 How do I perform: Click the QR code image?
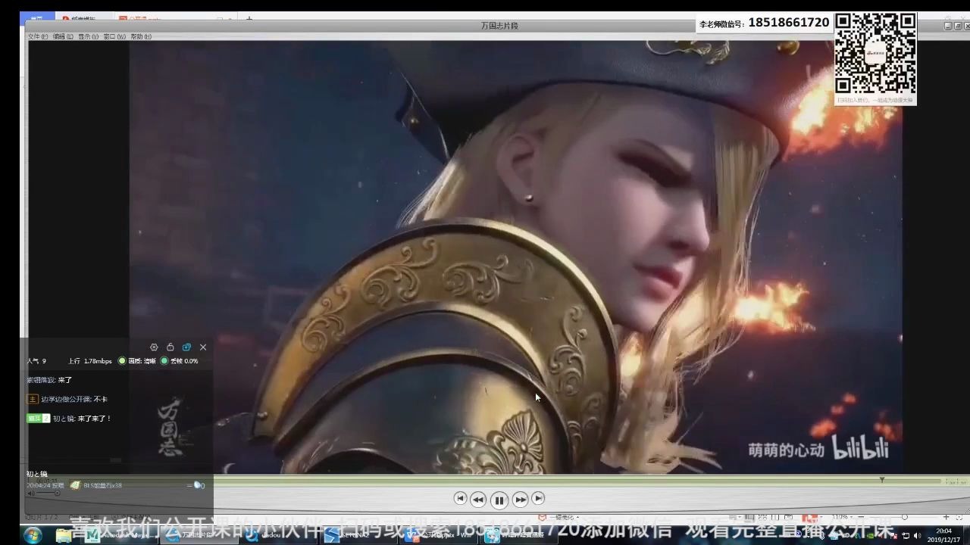coord(875,53)
